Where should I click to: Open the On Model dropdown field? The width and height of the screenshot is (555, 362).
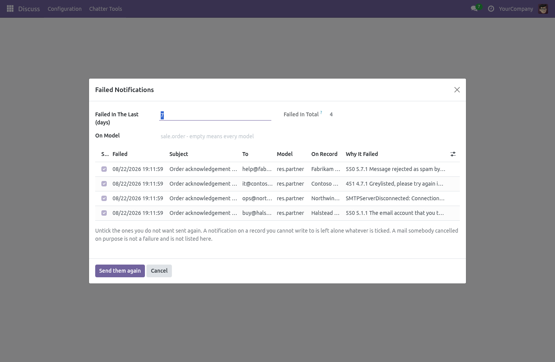click(x=215, y=136)
